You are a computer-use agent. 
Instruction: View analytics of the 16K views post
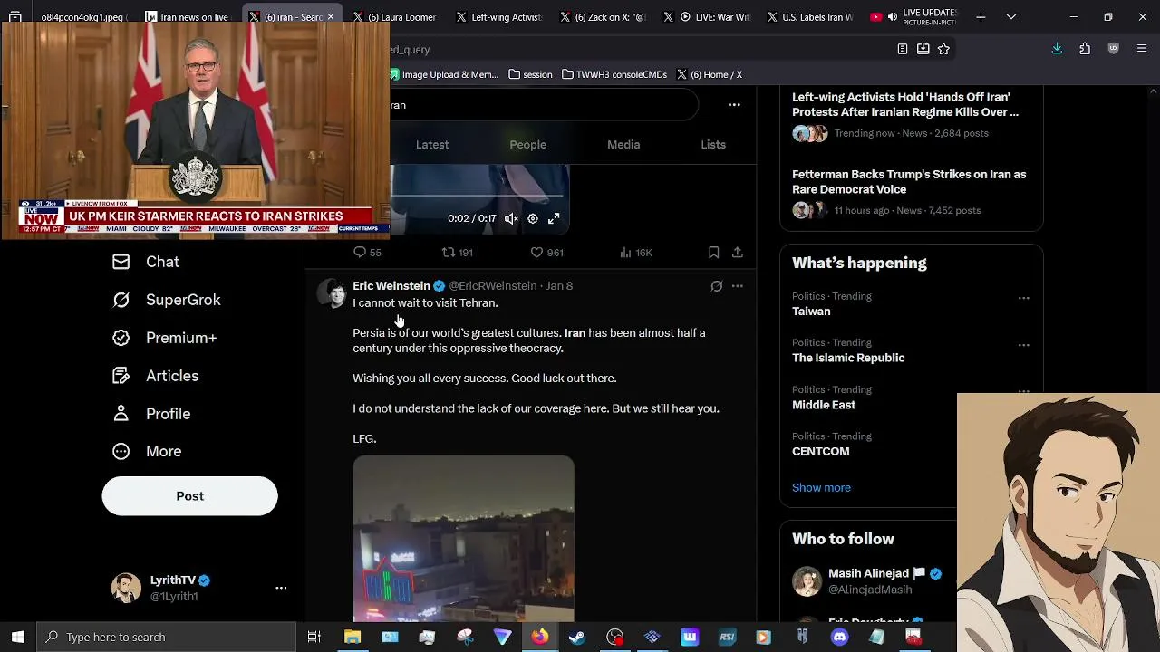click(x=635, y=253)
